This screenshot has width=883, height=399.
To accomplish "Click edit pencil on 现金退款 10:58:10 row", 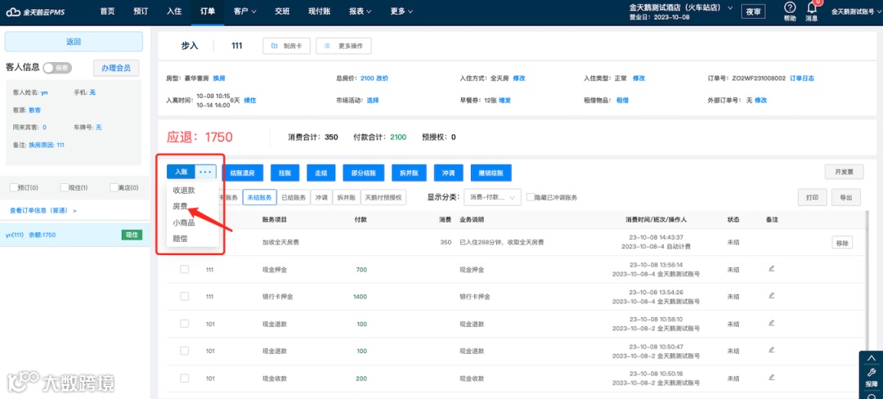I will click(772, 323).
